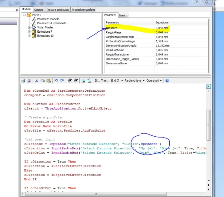The width and height of the screenshot is (224, 197).
Task: Open the If...Then...End If dropdown
Action: coord(109,81)
